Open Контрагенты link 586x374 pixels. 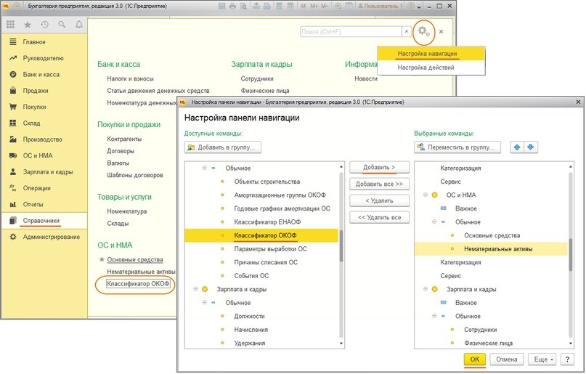[x=124, y=139]
